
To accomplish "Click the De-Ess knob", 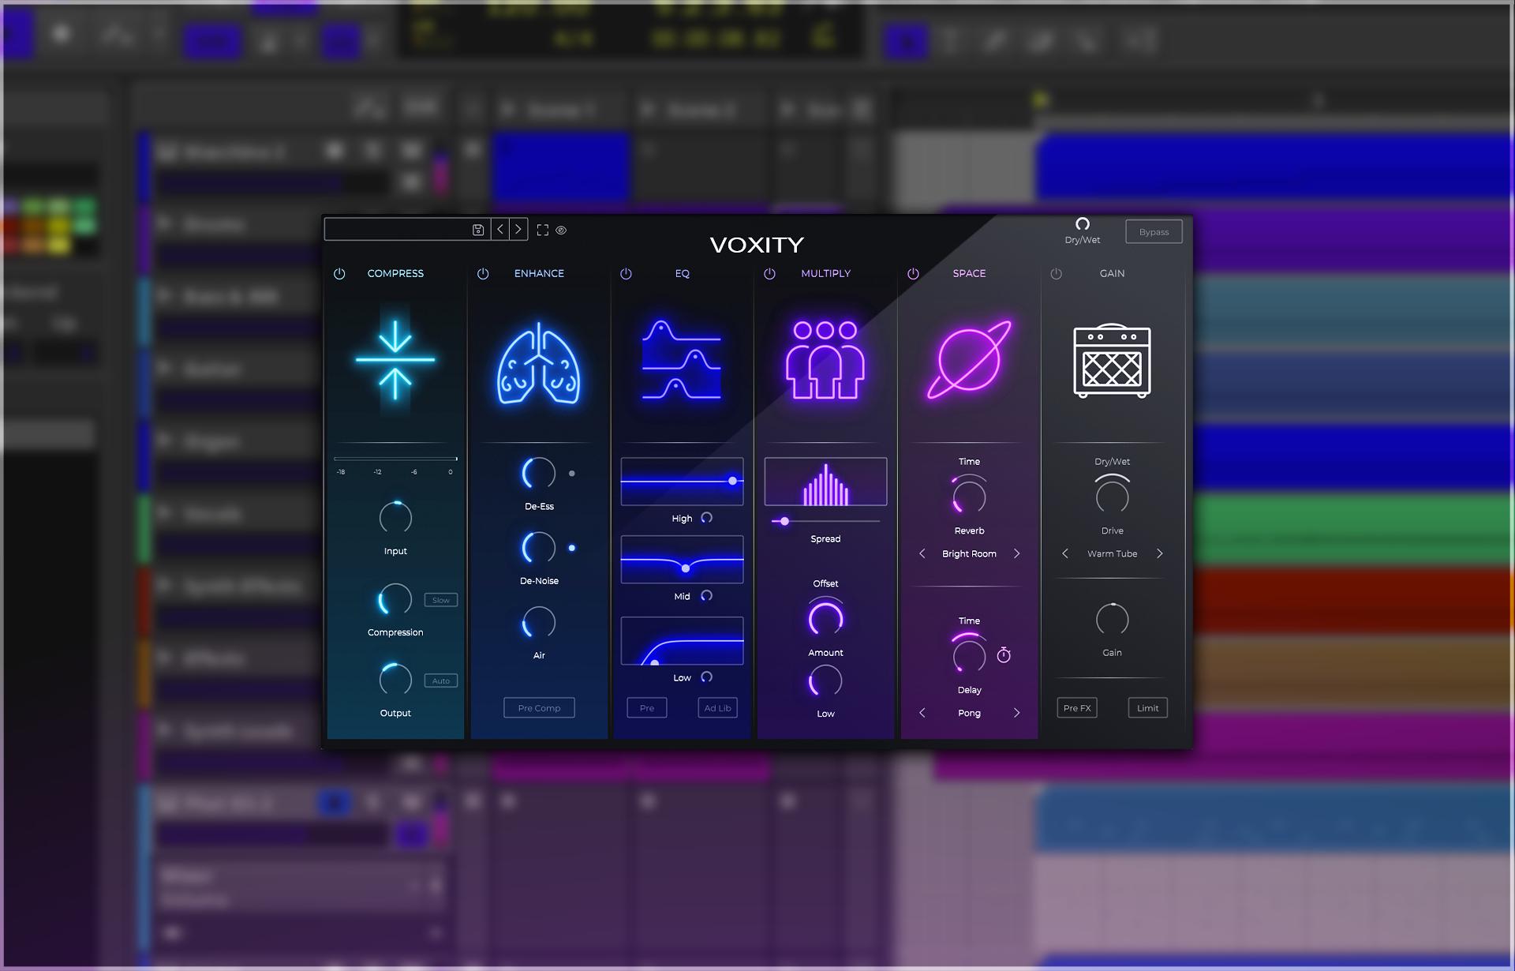I will (539, 474).
